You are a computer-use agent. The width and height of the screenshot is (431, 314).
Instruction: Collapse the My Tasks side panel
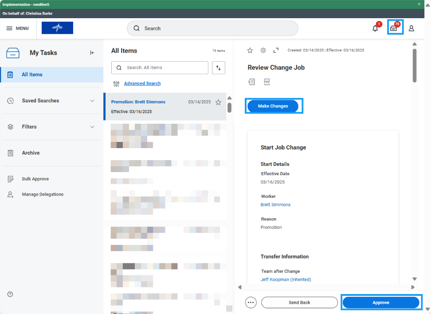coord(92,53)
